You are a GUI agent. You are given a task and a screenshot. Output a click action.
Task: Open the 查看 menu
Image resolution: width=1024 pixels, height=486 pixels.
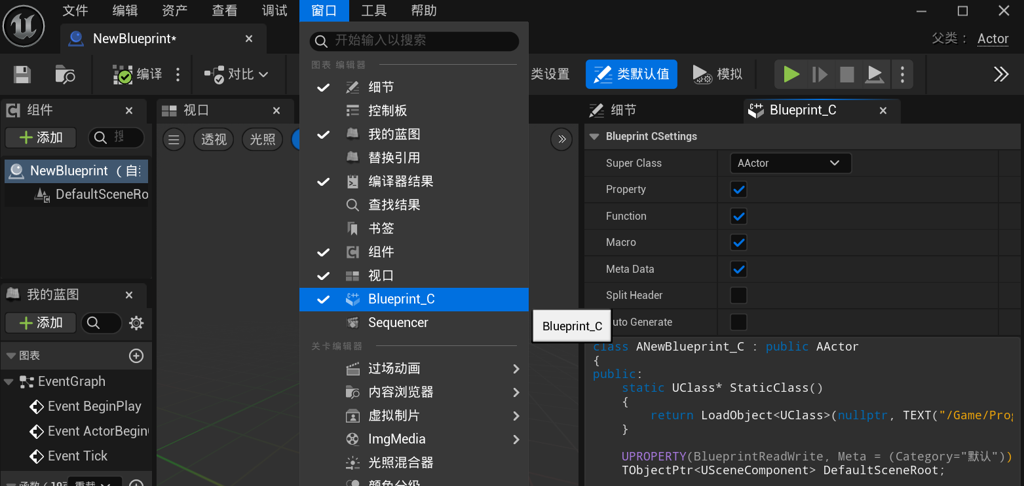pyautogui.click(x=225, y=10)
